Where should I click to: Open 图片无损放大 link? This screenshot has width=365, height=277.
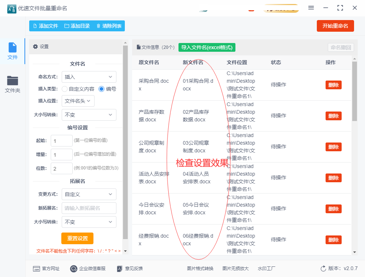pos(235,269)
